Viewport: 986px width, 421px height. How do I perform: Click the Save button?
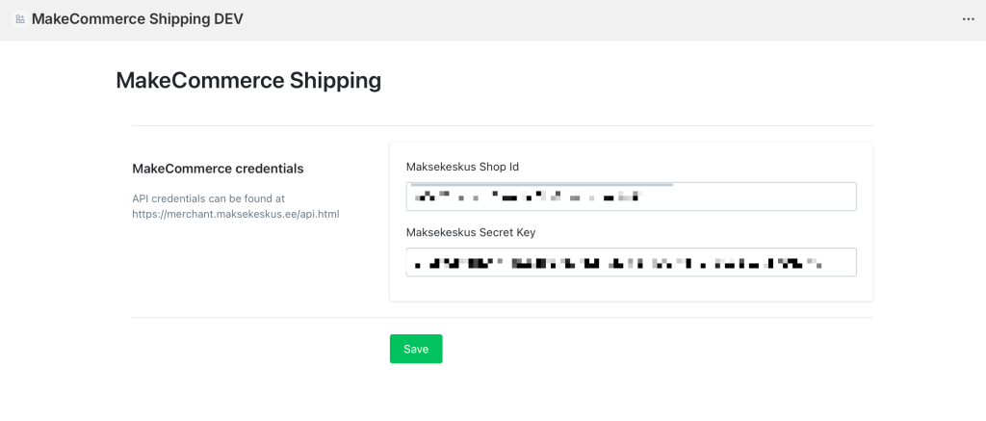(416, 349)
